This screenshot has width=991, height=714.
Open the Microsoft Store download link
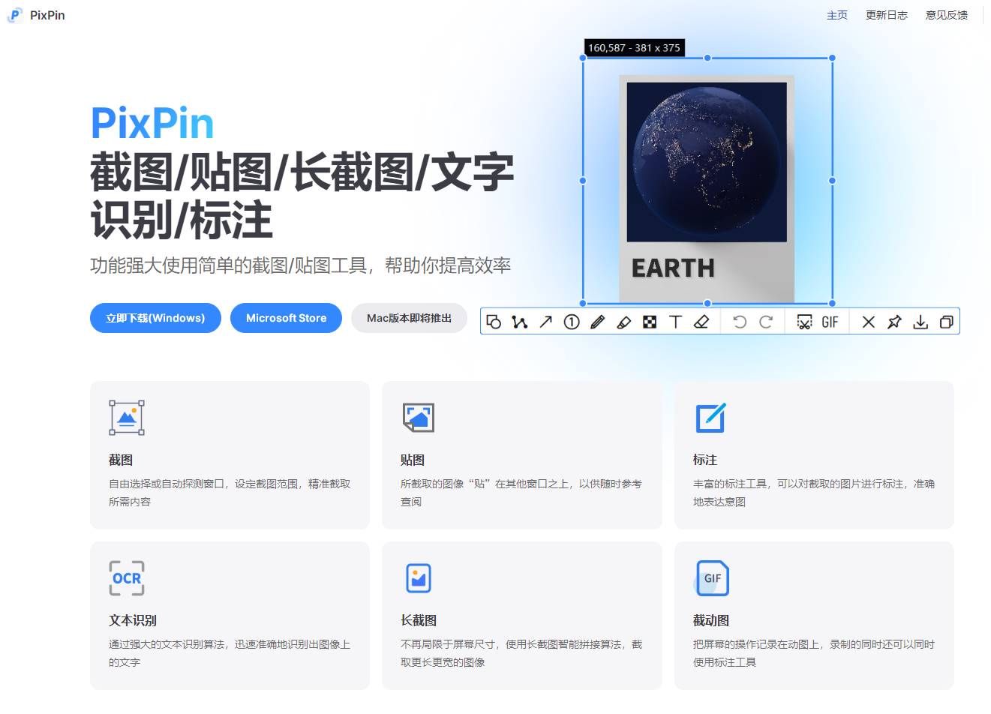point(286,318)
